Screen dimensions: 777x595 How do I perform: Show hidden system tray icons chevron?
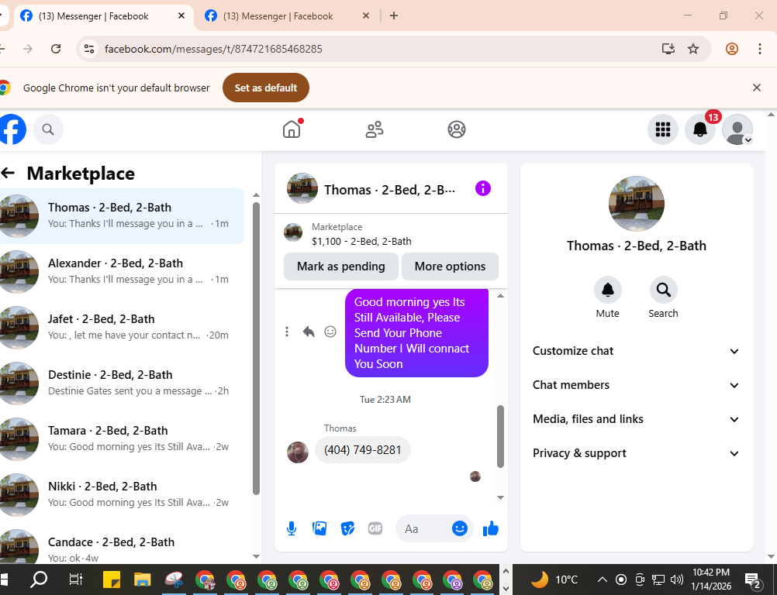(602, 580)
